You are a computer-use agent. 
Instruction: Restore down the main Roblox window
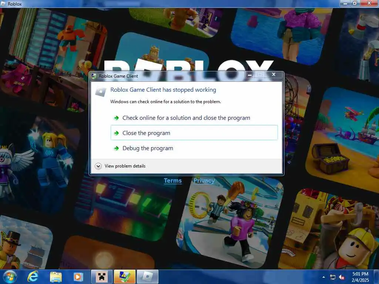(x=355, y=3)
